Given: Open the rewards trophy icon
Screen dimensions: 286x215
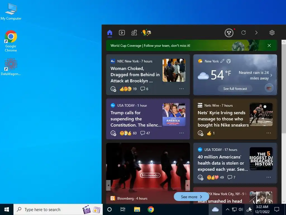Looking at the screenshot, I should tap(229, 33).
